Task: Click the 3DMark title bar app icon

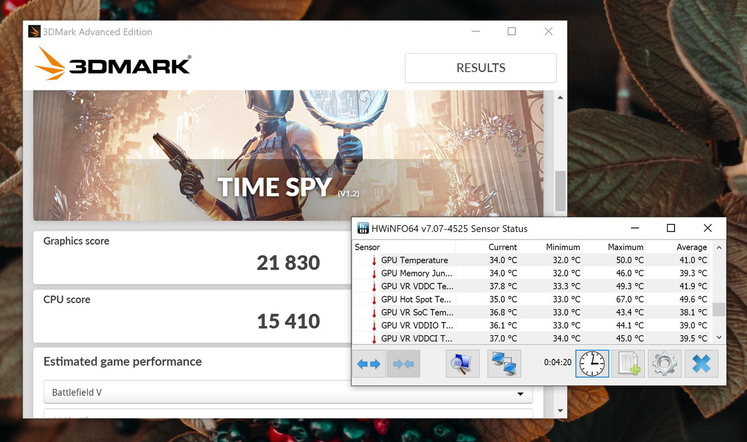Action: click(x=34, y=31)
